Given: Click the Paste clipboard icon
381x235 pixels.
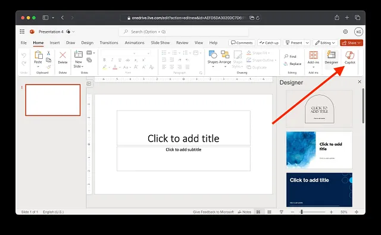Looking at the screenshot, I should click(x=38, y=55).
